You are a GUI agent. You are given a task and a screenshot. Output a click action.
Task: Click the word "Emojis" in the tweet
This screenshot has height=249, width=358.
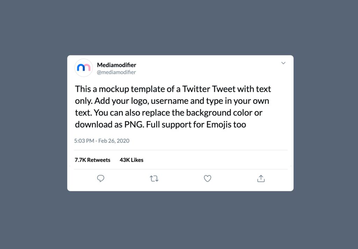(x=219, y=124)
